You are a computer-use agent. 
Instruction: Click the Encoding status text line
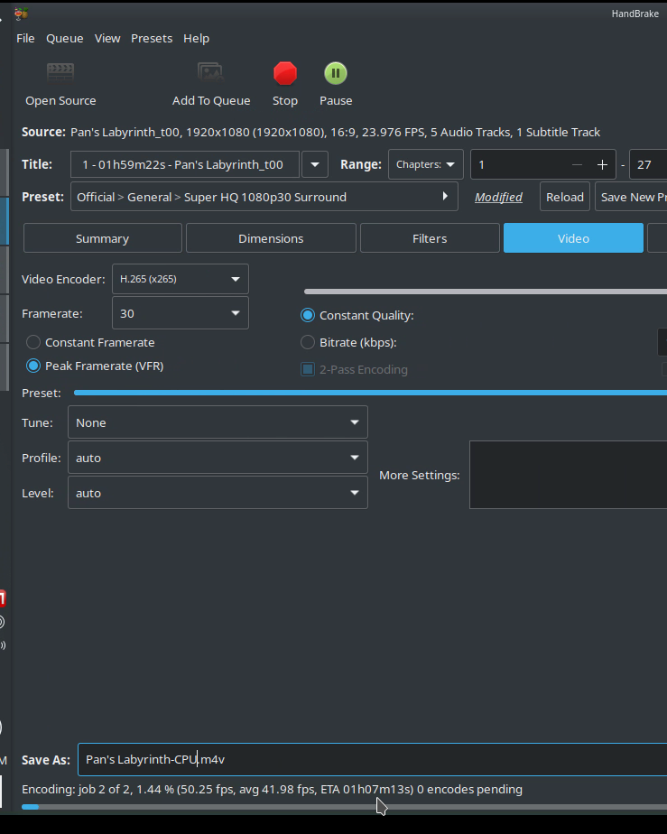[272, 789]
